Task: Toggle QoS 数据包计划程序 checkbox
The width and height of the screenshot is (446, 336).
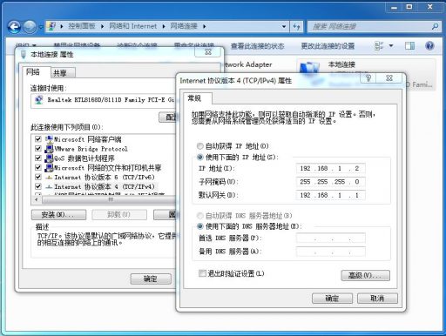Action: [37, 158]
